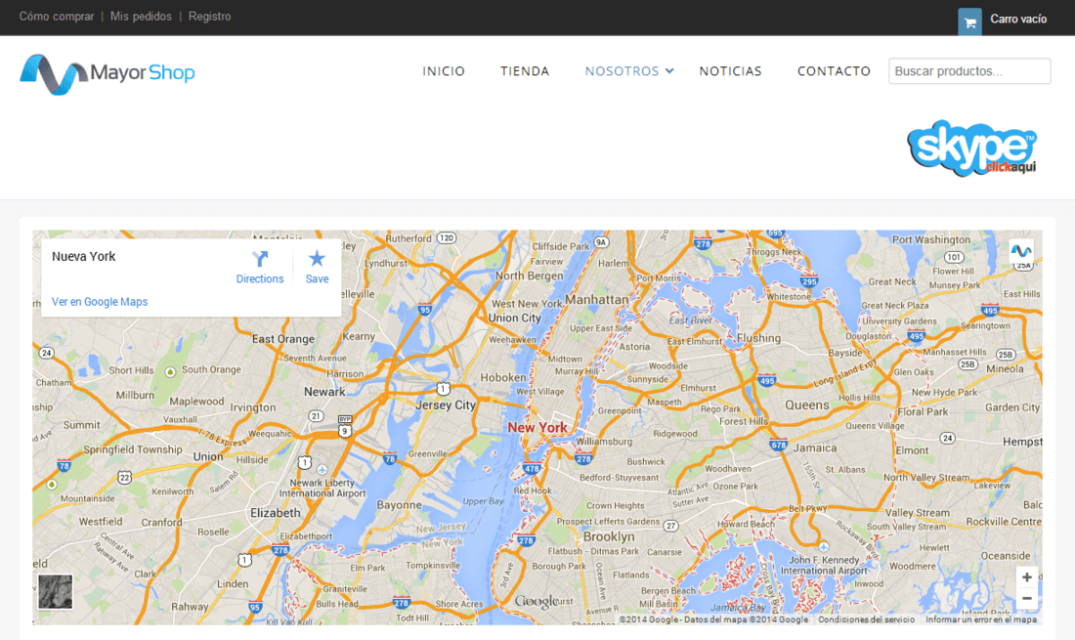This screenshot has height=640, width=1075.
Task: Open the Noticias menu item
Action: click(730, 70)
